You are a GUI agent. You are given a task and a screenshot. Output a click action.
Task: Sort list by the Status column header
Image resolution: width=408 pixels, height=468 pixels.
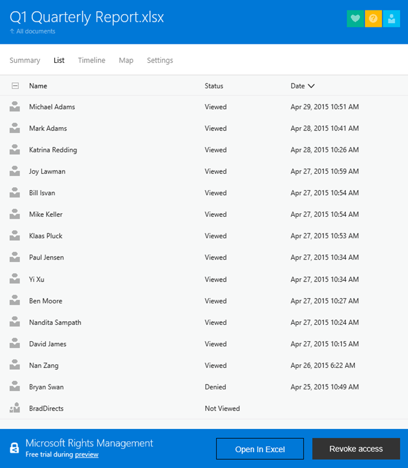214,86
